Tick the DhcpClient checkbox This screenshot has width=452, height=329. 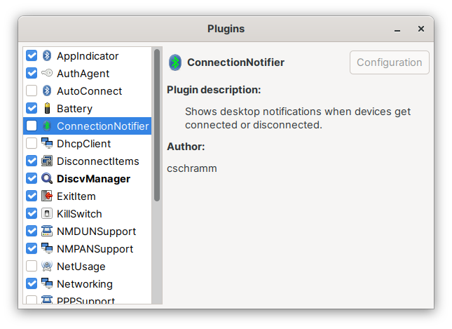pyautogui.click(x=32, y=143)
